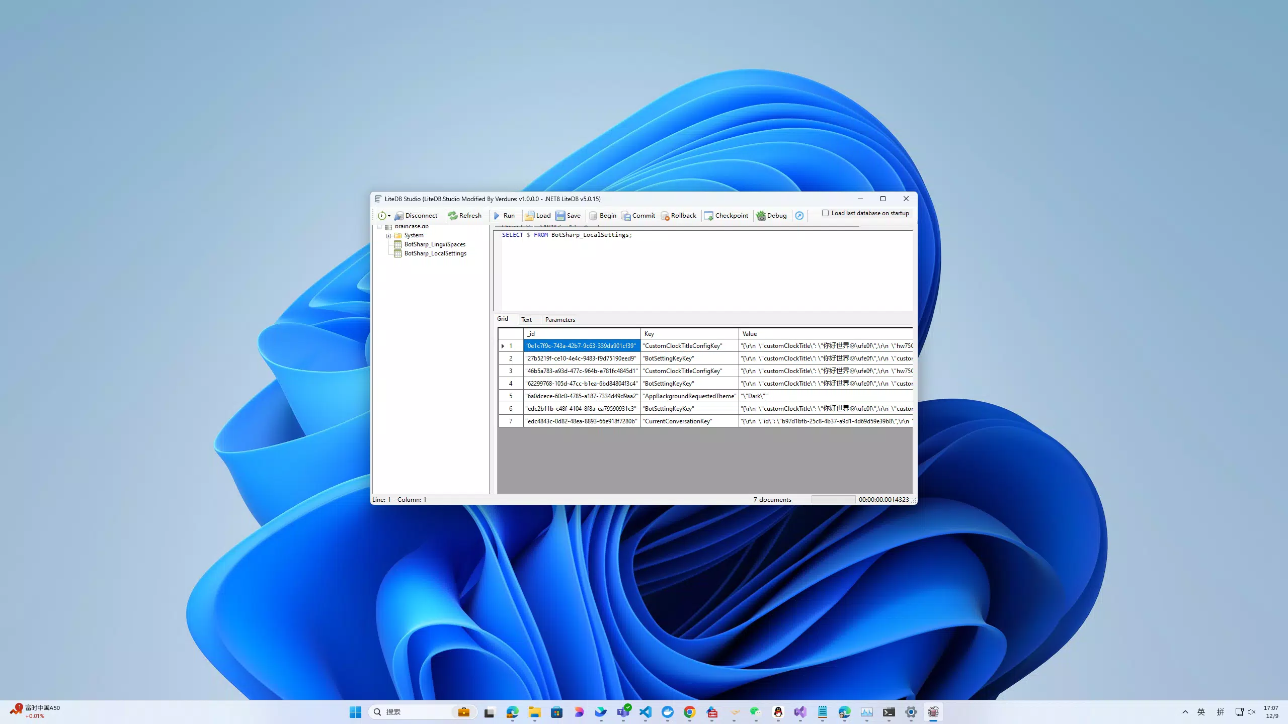Show hidden system tray icons
The height and width of the screenshot is (724, 1288).
(1185, 712)
